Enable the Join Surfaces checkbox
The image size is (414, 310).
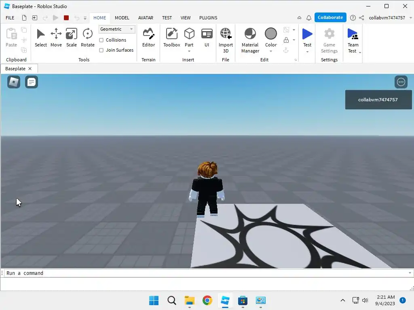tap(101, 50)
